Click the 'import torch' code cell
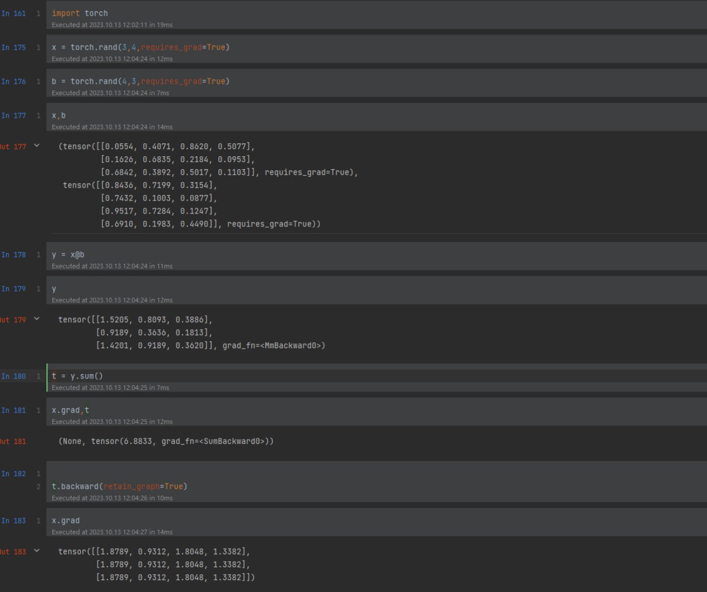707x592 pixels. [x=376, y=15]
